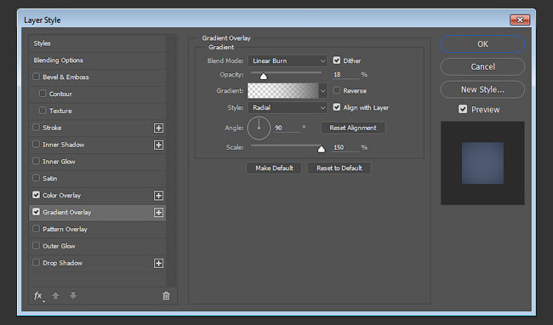Select the Outer Glow effect label
The height and width of the screenshot is (325, 553).
point(59,246)
